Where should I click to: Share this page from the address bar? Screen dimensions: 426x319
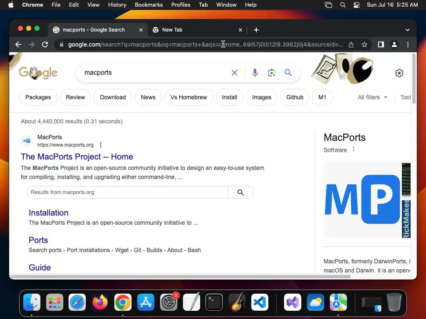pos(351,44)
